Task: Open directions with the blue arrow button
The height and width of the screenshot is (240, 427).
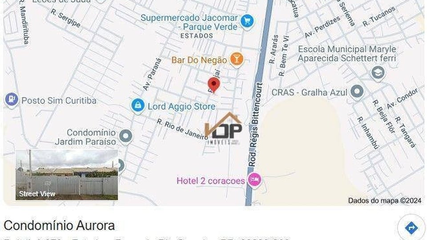Action: pos(411,227)
